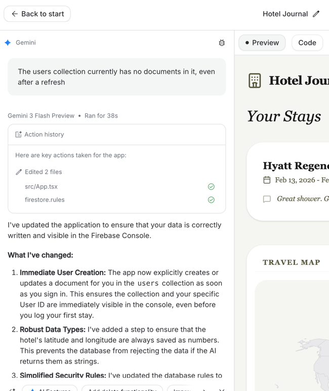Click the green checkmark for src/App.tsx
The width and height of the screenshot is (329, 391).
pos(211,187)
